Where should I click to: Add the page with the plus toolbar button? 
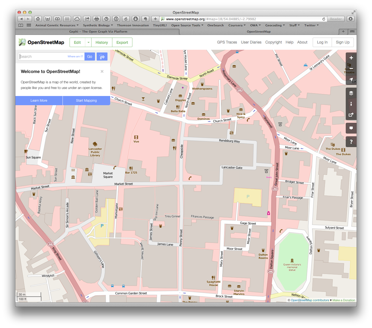[x=155, y=19]
